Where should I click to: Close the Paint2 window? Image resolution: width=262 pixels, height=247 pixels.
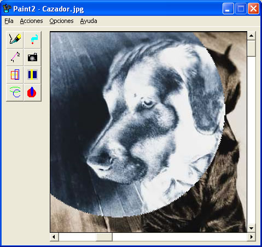click(x=253, y=9)
